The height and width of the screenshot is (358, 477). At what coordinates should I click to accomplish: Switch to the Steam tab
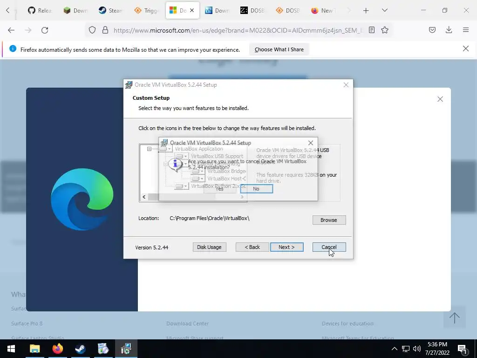point(110,10)
